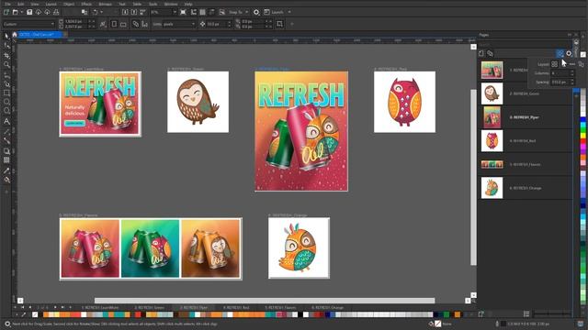Open the File menu

click(7, 4)
